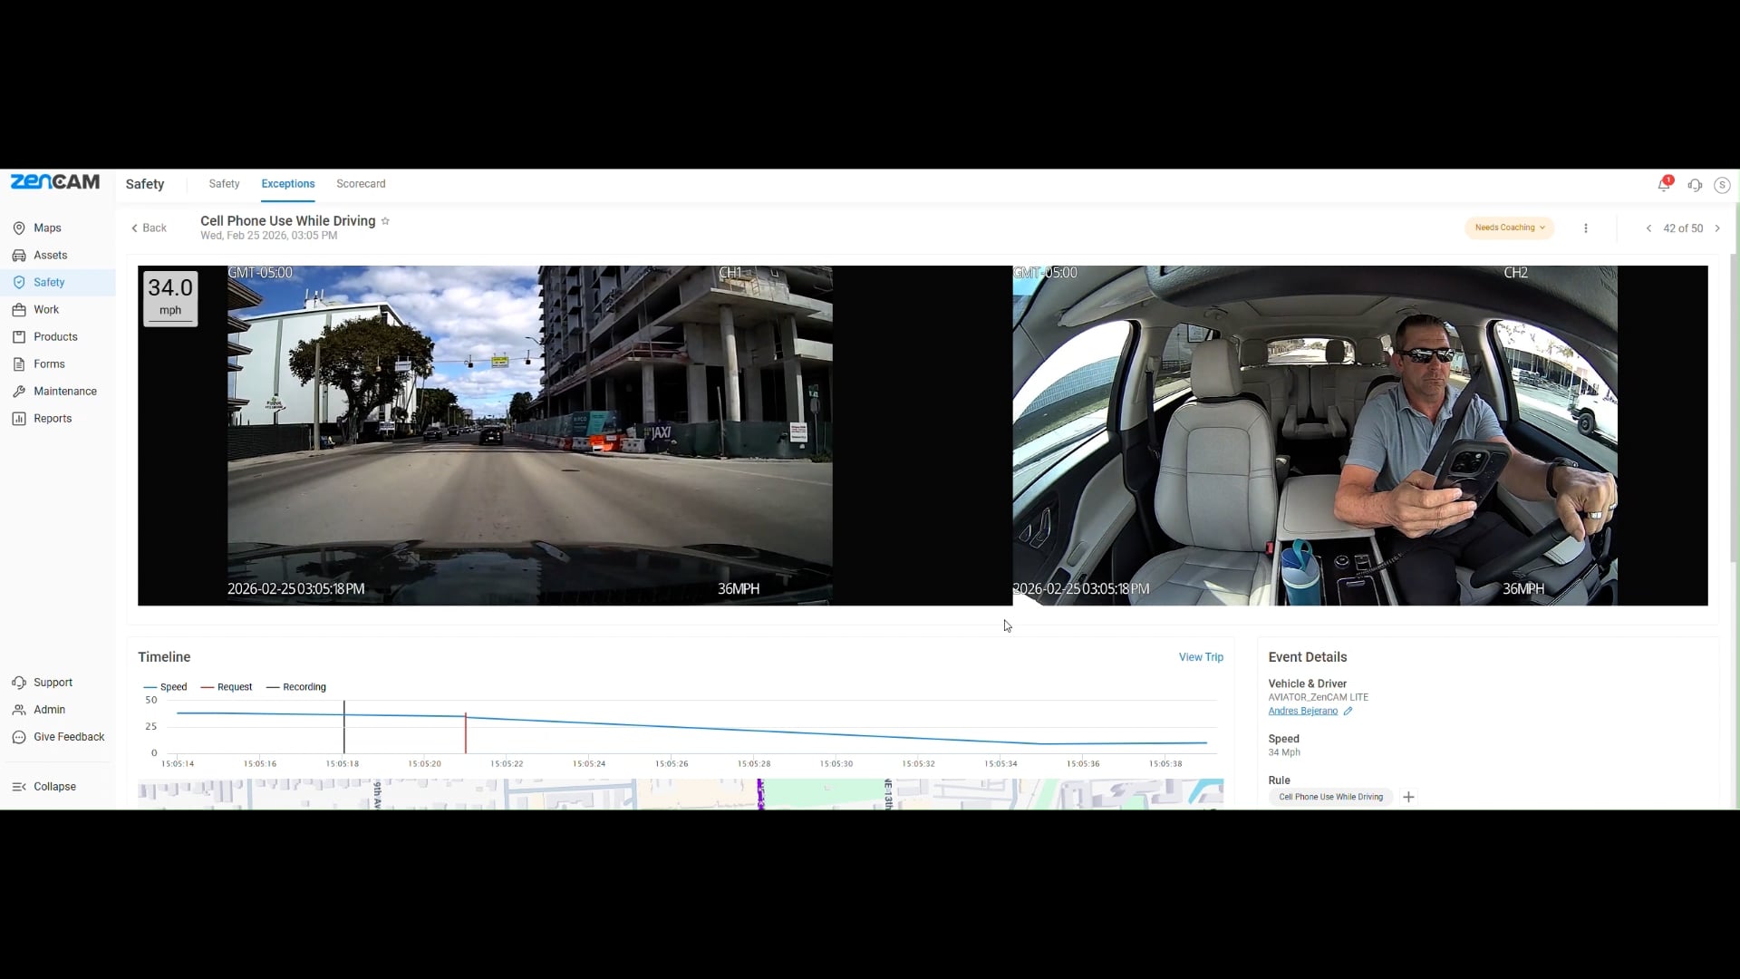Switch to the Safety tab

coord(224,184)
